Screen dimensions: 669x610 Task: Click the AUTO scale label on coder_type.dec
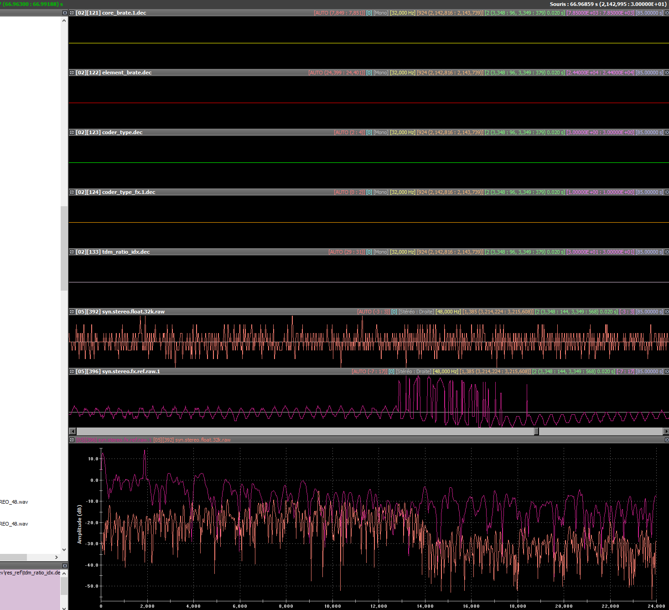coord(349,132)
